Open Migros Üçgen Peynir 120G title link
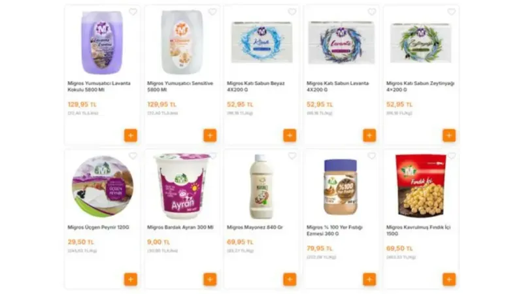 point(98,227)
